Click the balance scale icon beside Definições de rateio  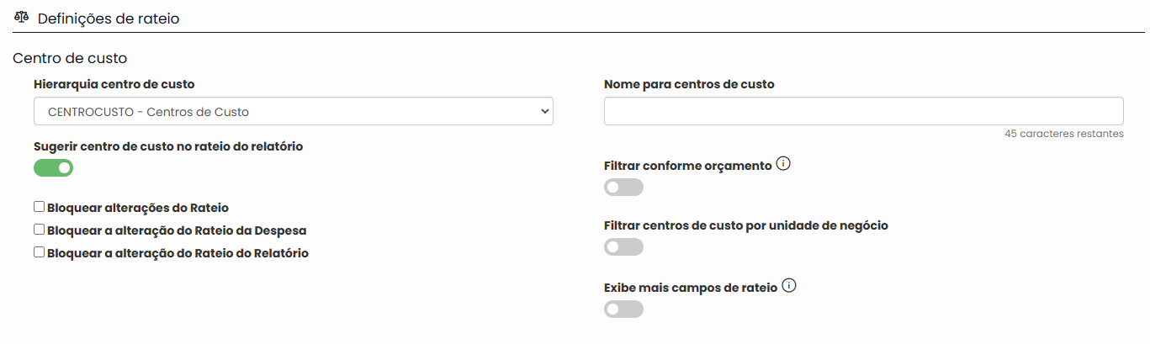[22, 17]
